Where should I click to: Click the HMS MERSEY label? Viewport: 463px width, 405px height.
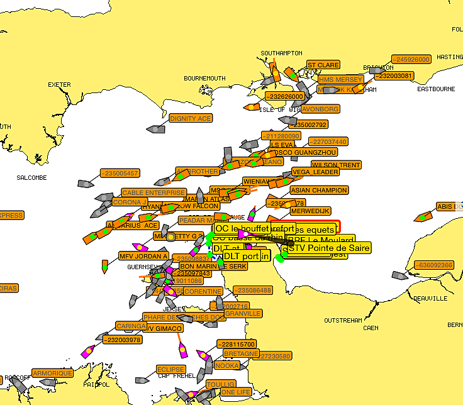click(x=341, y=79)
